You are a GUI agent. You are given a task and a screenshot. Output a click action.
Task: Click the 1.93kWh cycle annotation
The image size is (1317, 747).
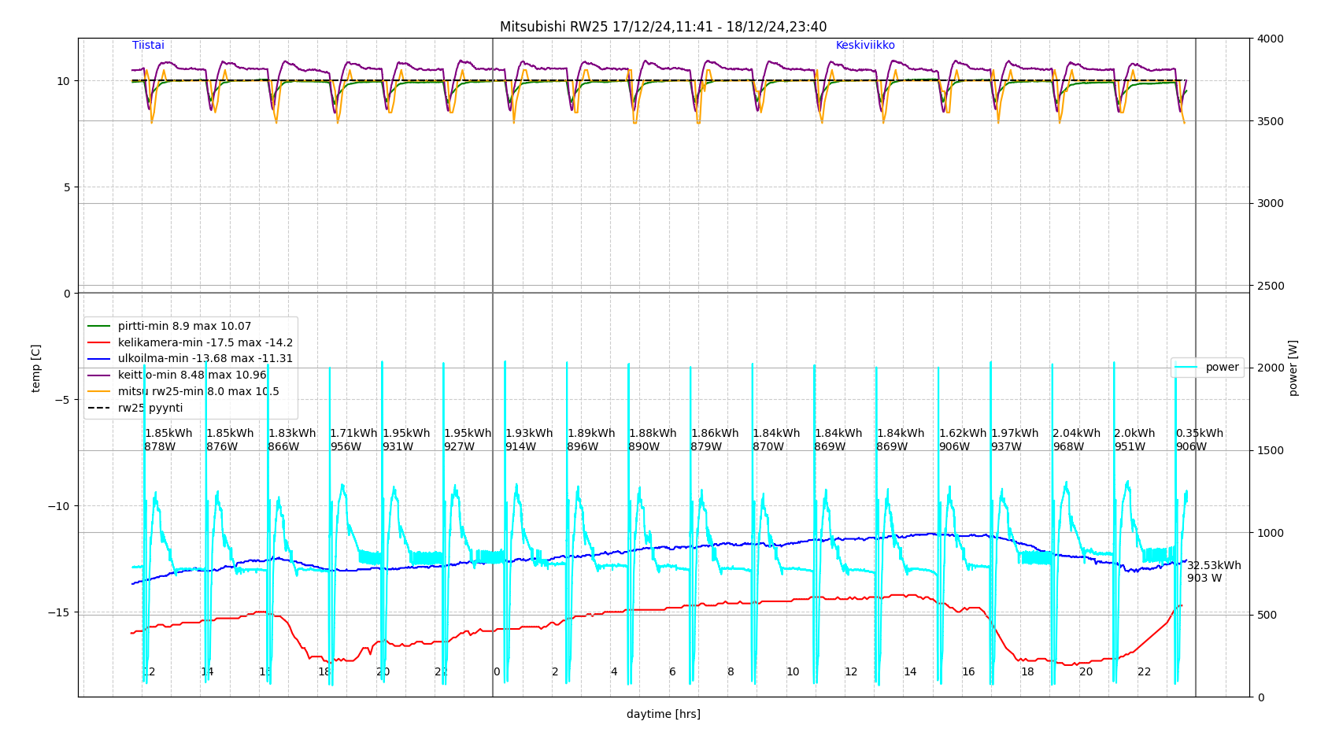coord(528,434)
